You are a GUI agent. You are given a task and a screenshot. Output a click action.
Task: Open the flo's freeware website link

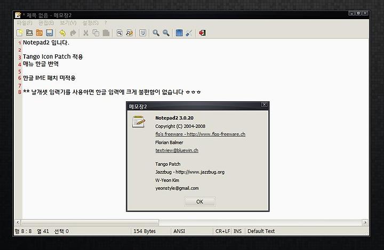201,134
